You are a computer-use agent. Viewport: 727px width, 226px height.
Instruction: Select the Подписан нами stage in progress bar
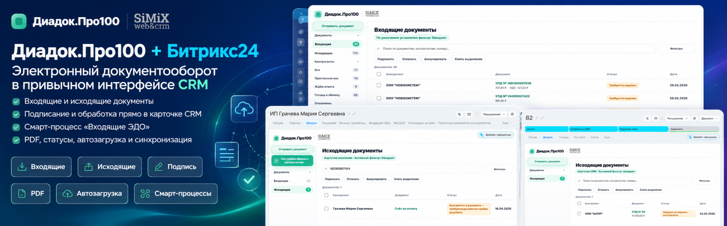[x=643, y=129]
